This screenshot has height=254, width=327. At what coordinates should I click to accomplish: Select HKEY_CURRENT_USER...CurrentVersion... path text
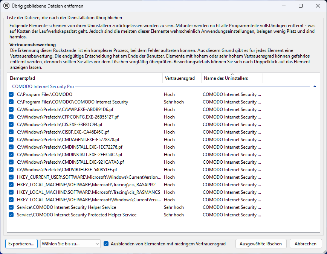point(89,177)
